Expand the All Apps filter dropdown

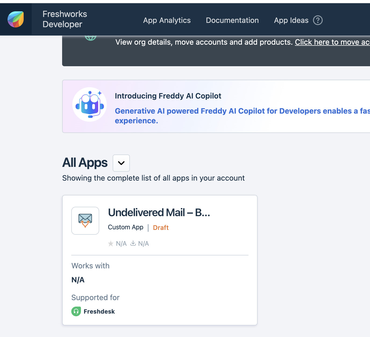[x=121, y=163]
